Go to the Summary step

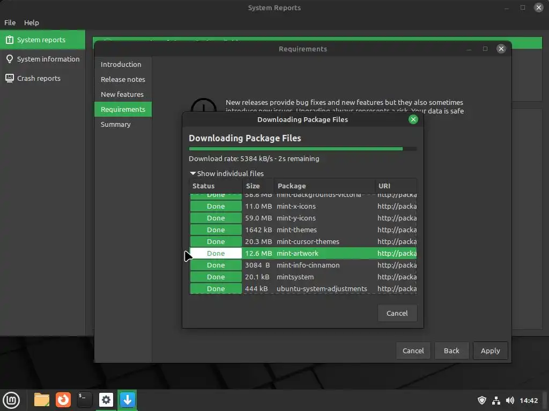pos(123,124)
